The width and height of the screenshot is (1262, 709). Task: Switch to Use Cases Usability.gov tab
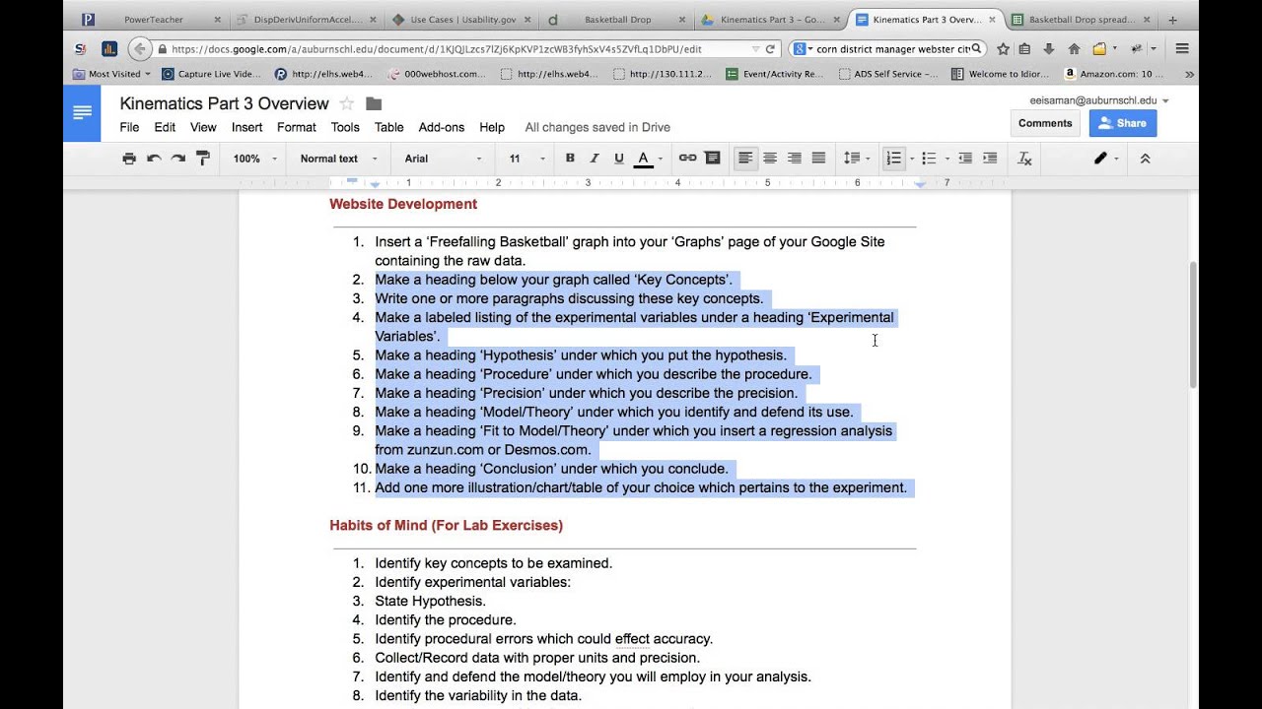click(462, 19)
